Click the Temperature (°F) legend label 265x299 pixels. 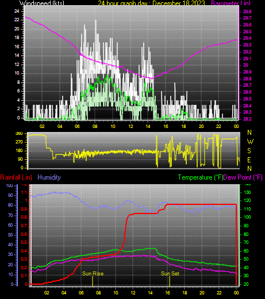click(201, 177)
